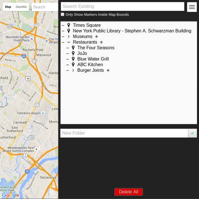Click the East Rutherford map label
199x199 pixels.
(x=15, y=129)
